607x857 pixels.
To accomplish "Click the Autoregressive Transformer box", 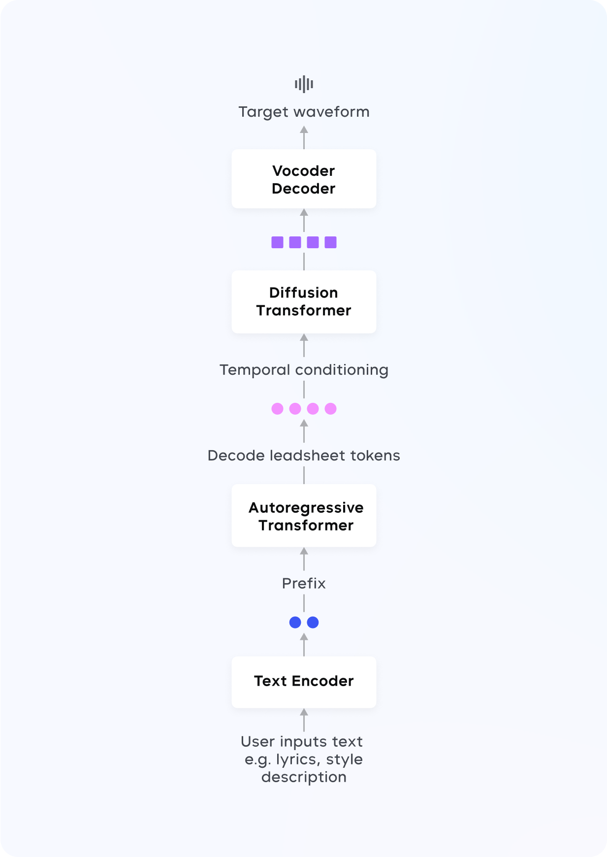I will point(304,516).
